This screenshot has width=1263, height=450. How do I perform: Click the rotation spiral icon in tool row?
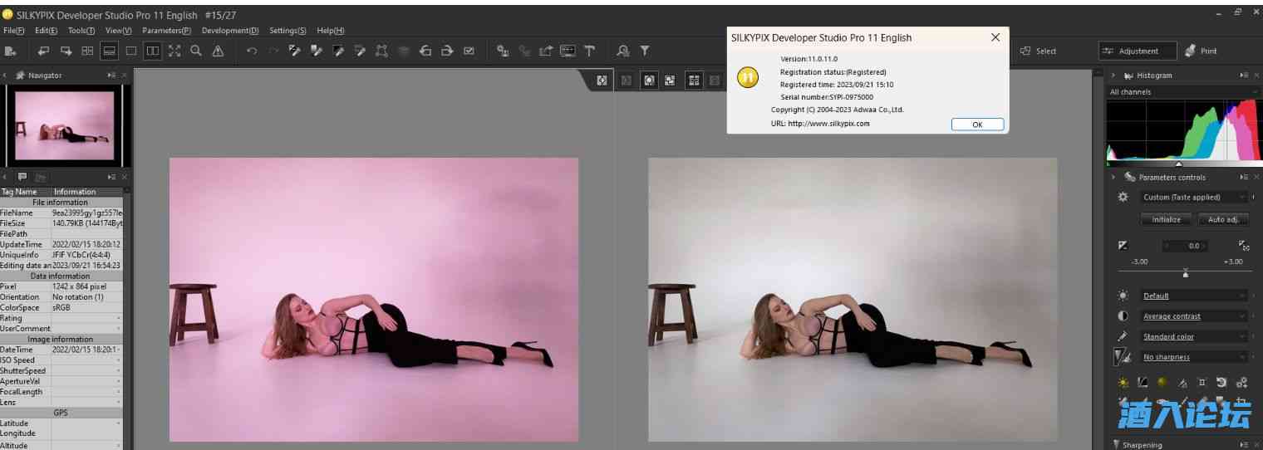tap(1221, 383)
